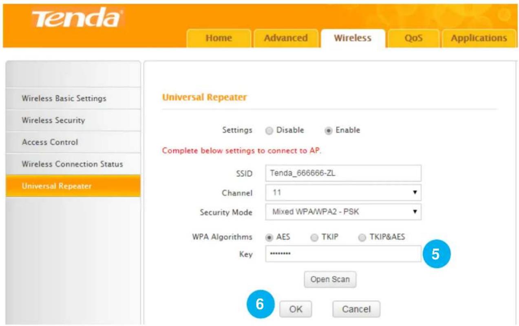Open the QoS tab
This screenshot has width=519, height=326.
pos(413,38)
